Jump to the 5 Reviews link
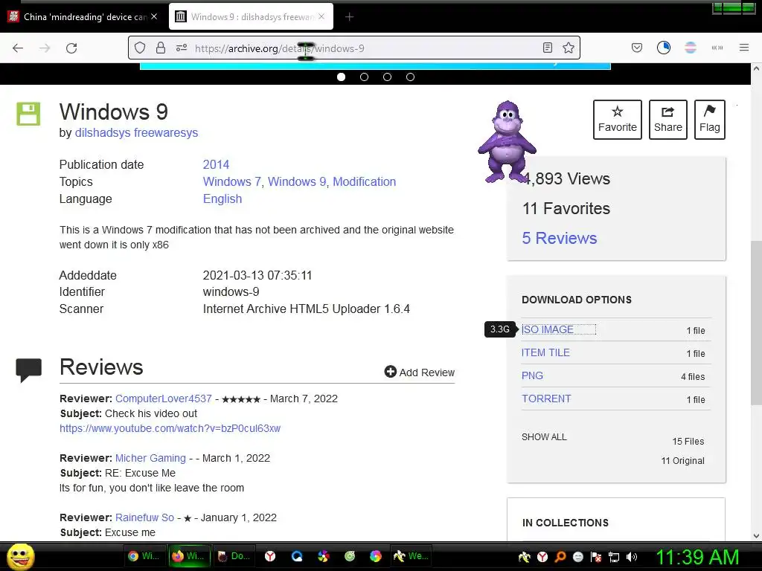The width and height of the screenshot is (762, 571). coord(560,238)
